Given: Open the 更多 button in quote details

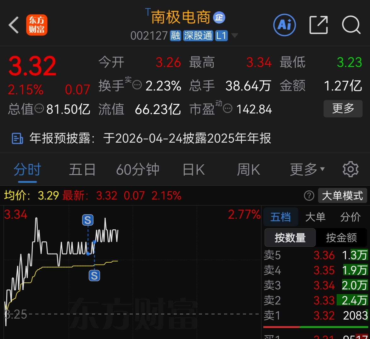Looking at the screenshot, I should [x=343, y=109].
